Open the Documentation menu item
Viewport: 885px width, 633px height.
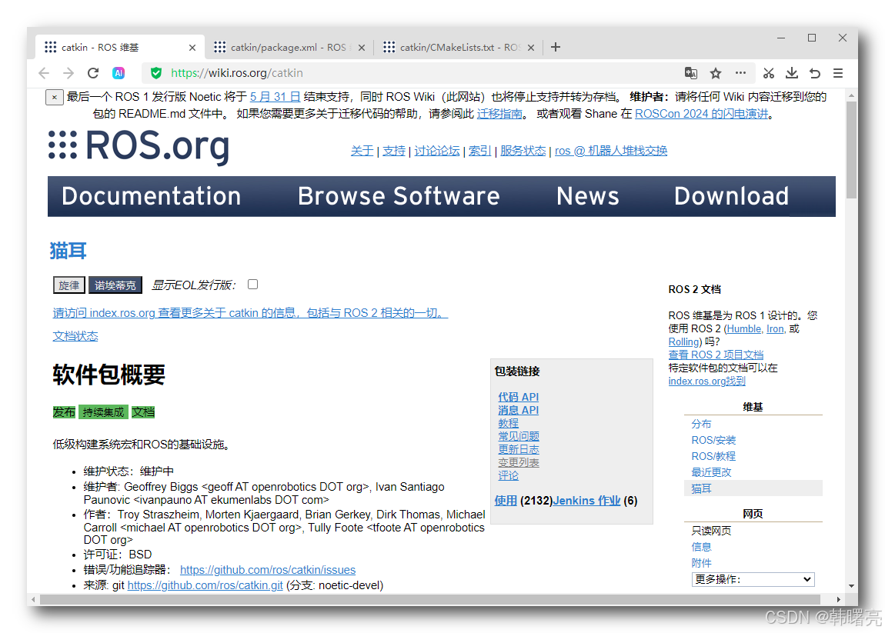tap(152, 196)
